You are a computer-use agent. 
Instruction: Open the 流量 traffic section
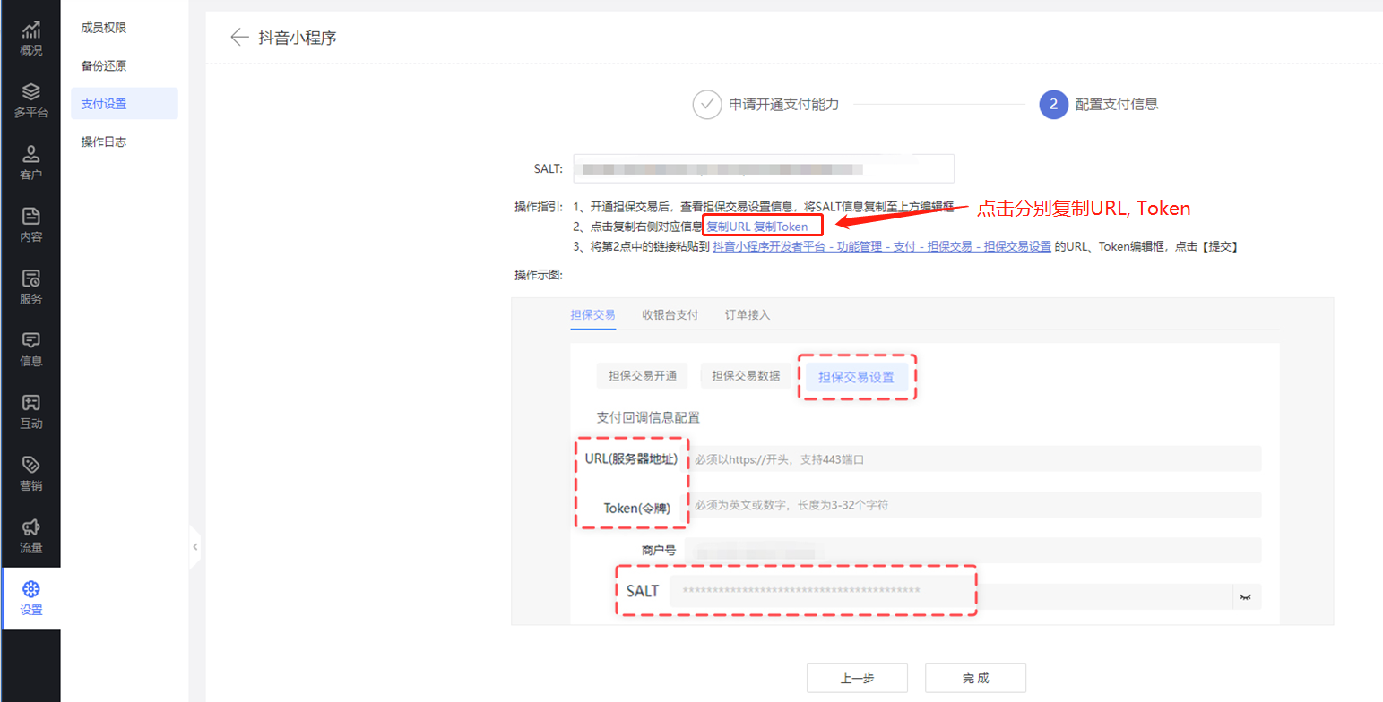30,536
